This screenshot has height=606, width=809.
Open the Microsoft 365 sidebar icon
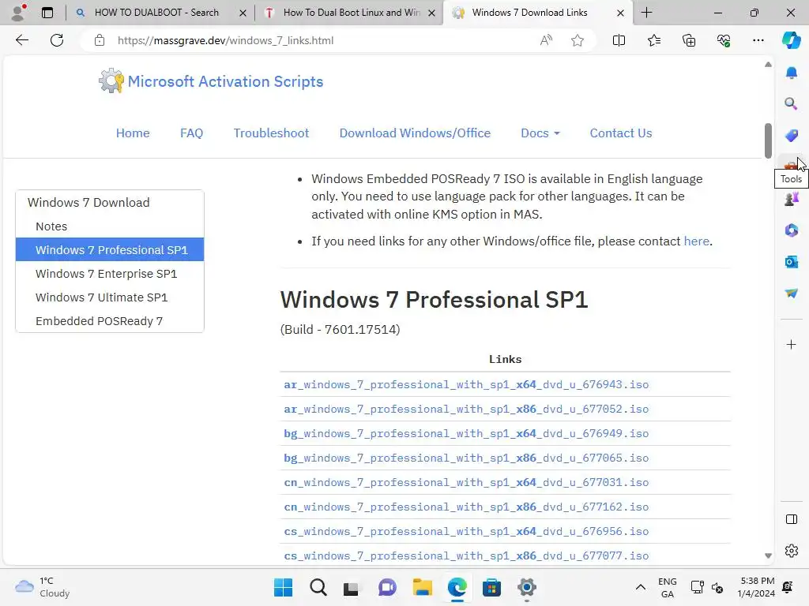[x=791, y=230]
